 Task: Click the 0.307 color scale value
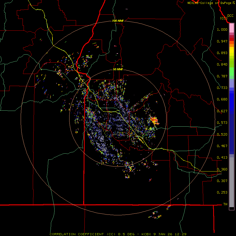[x=222, y=181]
